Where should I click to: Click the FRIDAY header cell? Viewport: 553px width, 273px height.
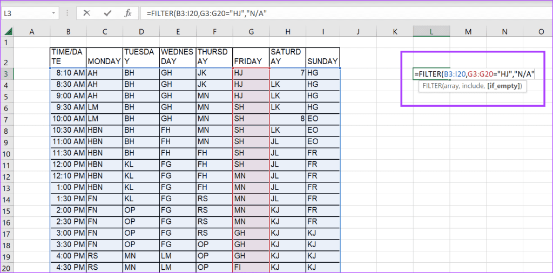[251, 61]
